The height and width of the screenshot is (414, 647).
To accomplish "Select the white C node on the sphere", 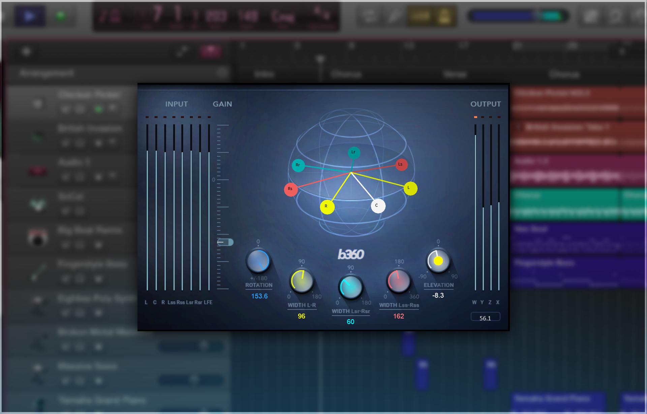I will point(378,206).
